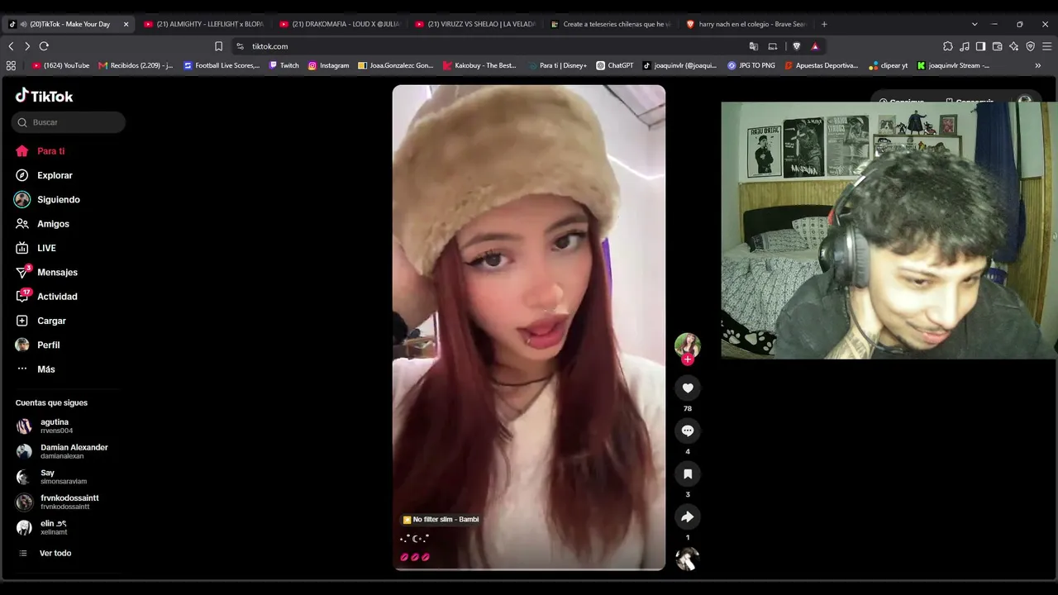The image size is (1058, 595).
Task: Open the Football Live Scores bookmark
Action: click(222, 65)
